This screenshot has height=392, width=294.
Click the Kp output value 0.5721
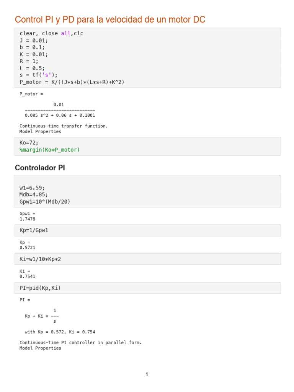pyautogui.click(x=28, y=248)
